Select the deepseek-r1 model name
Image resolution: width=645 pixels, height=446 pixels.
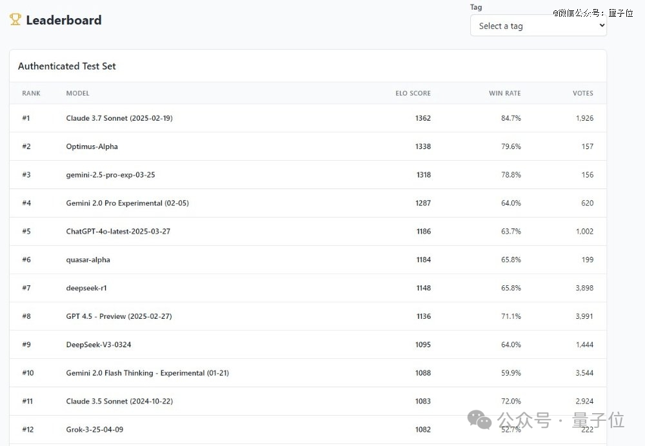86,289
